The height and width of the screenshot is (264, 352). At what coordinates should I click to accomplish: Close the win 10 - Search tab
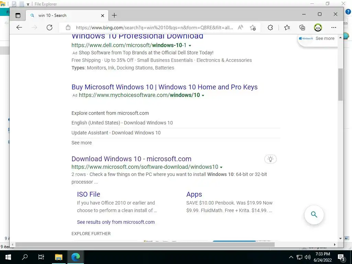click(x=102, y=15)
